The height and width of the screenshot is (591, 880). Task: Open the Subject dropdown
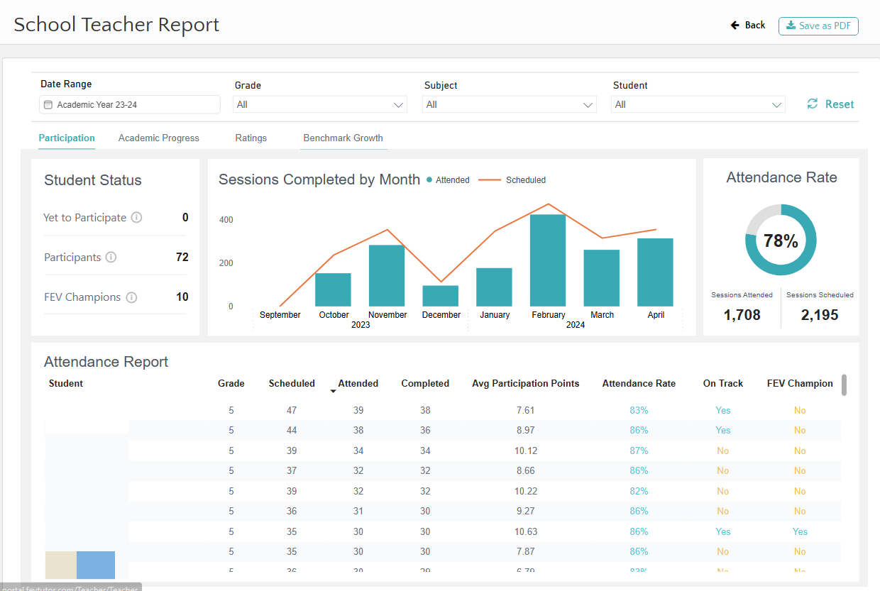(509, 104)
